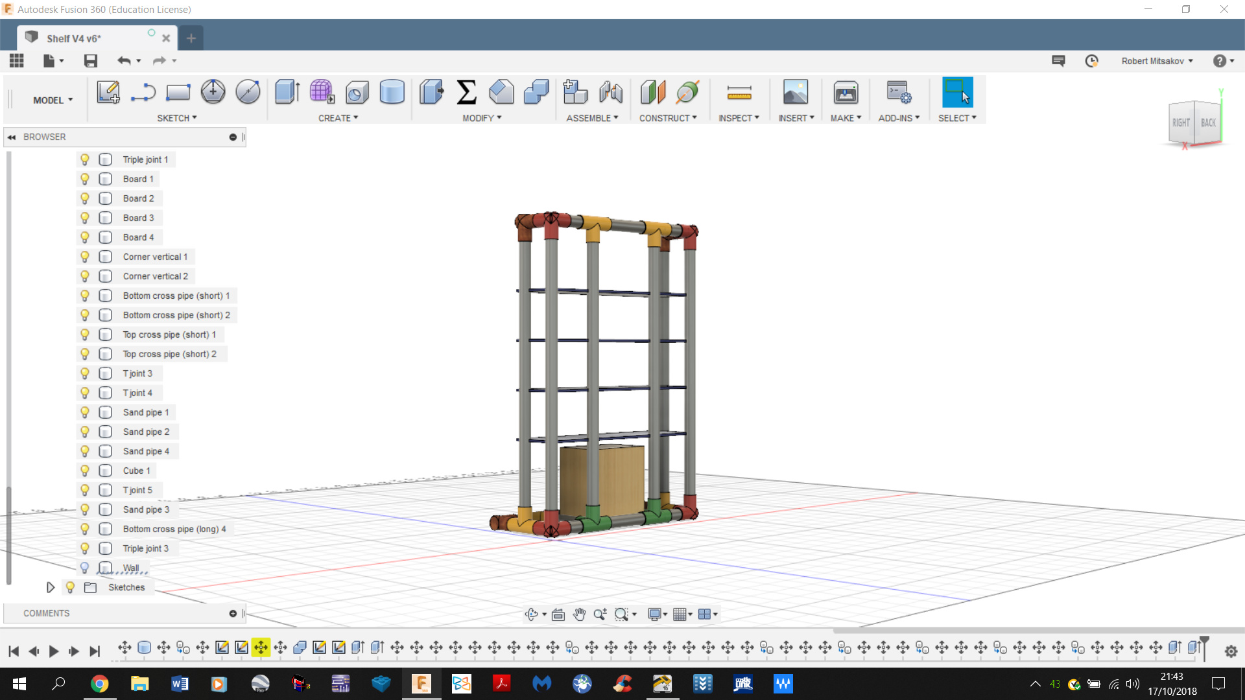Jump to timeline beginning
This screenshot has height=700, width=1245.
point(14,651)
